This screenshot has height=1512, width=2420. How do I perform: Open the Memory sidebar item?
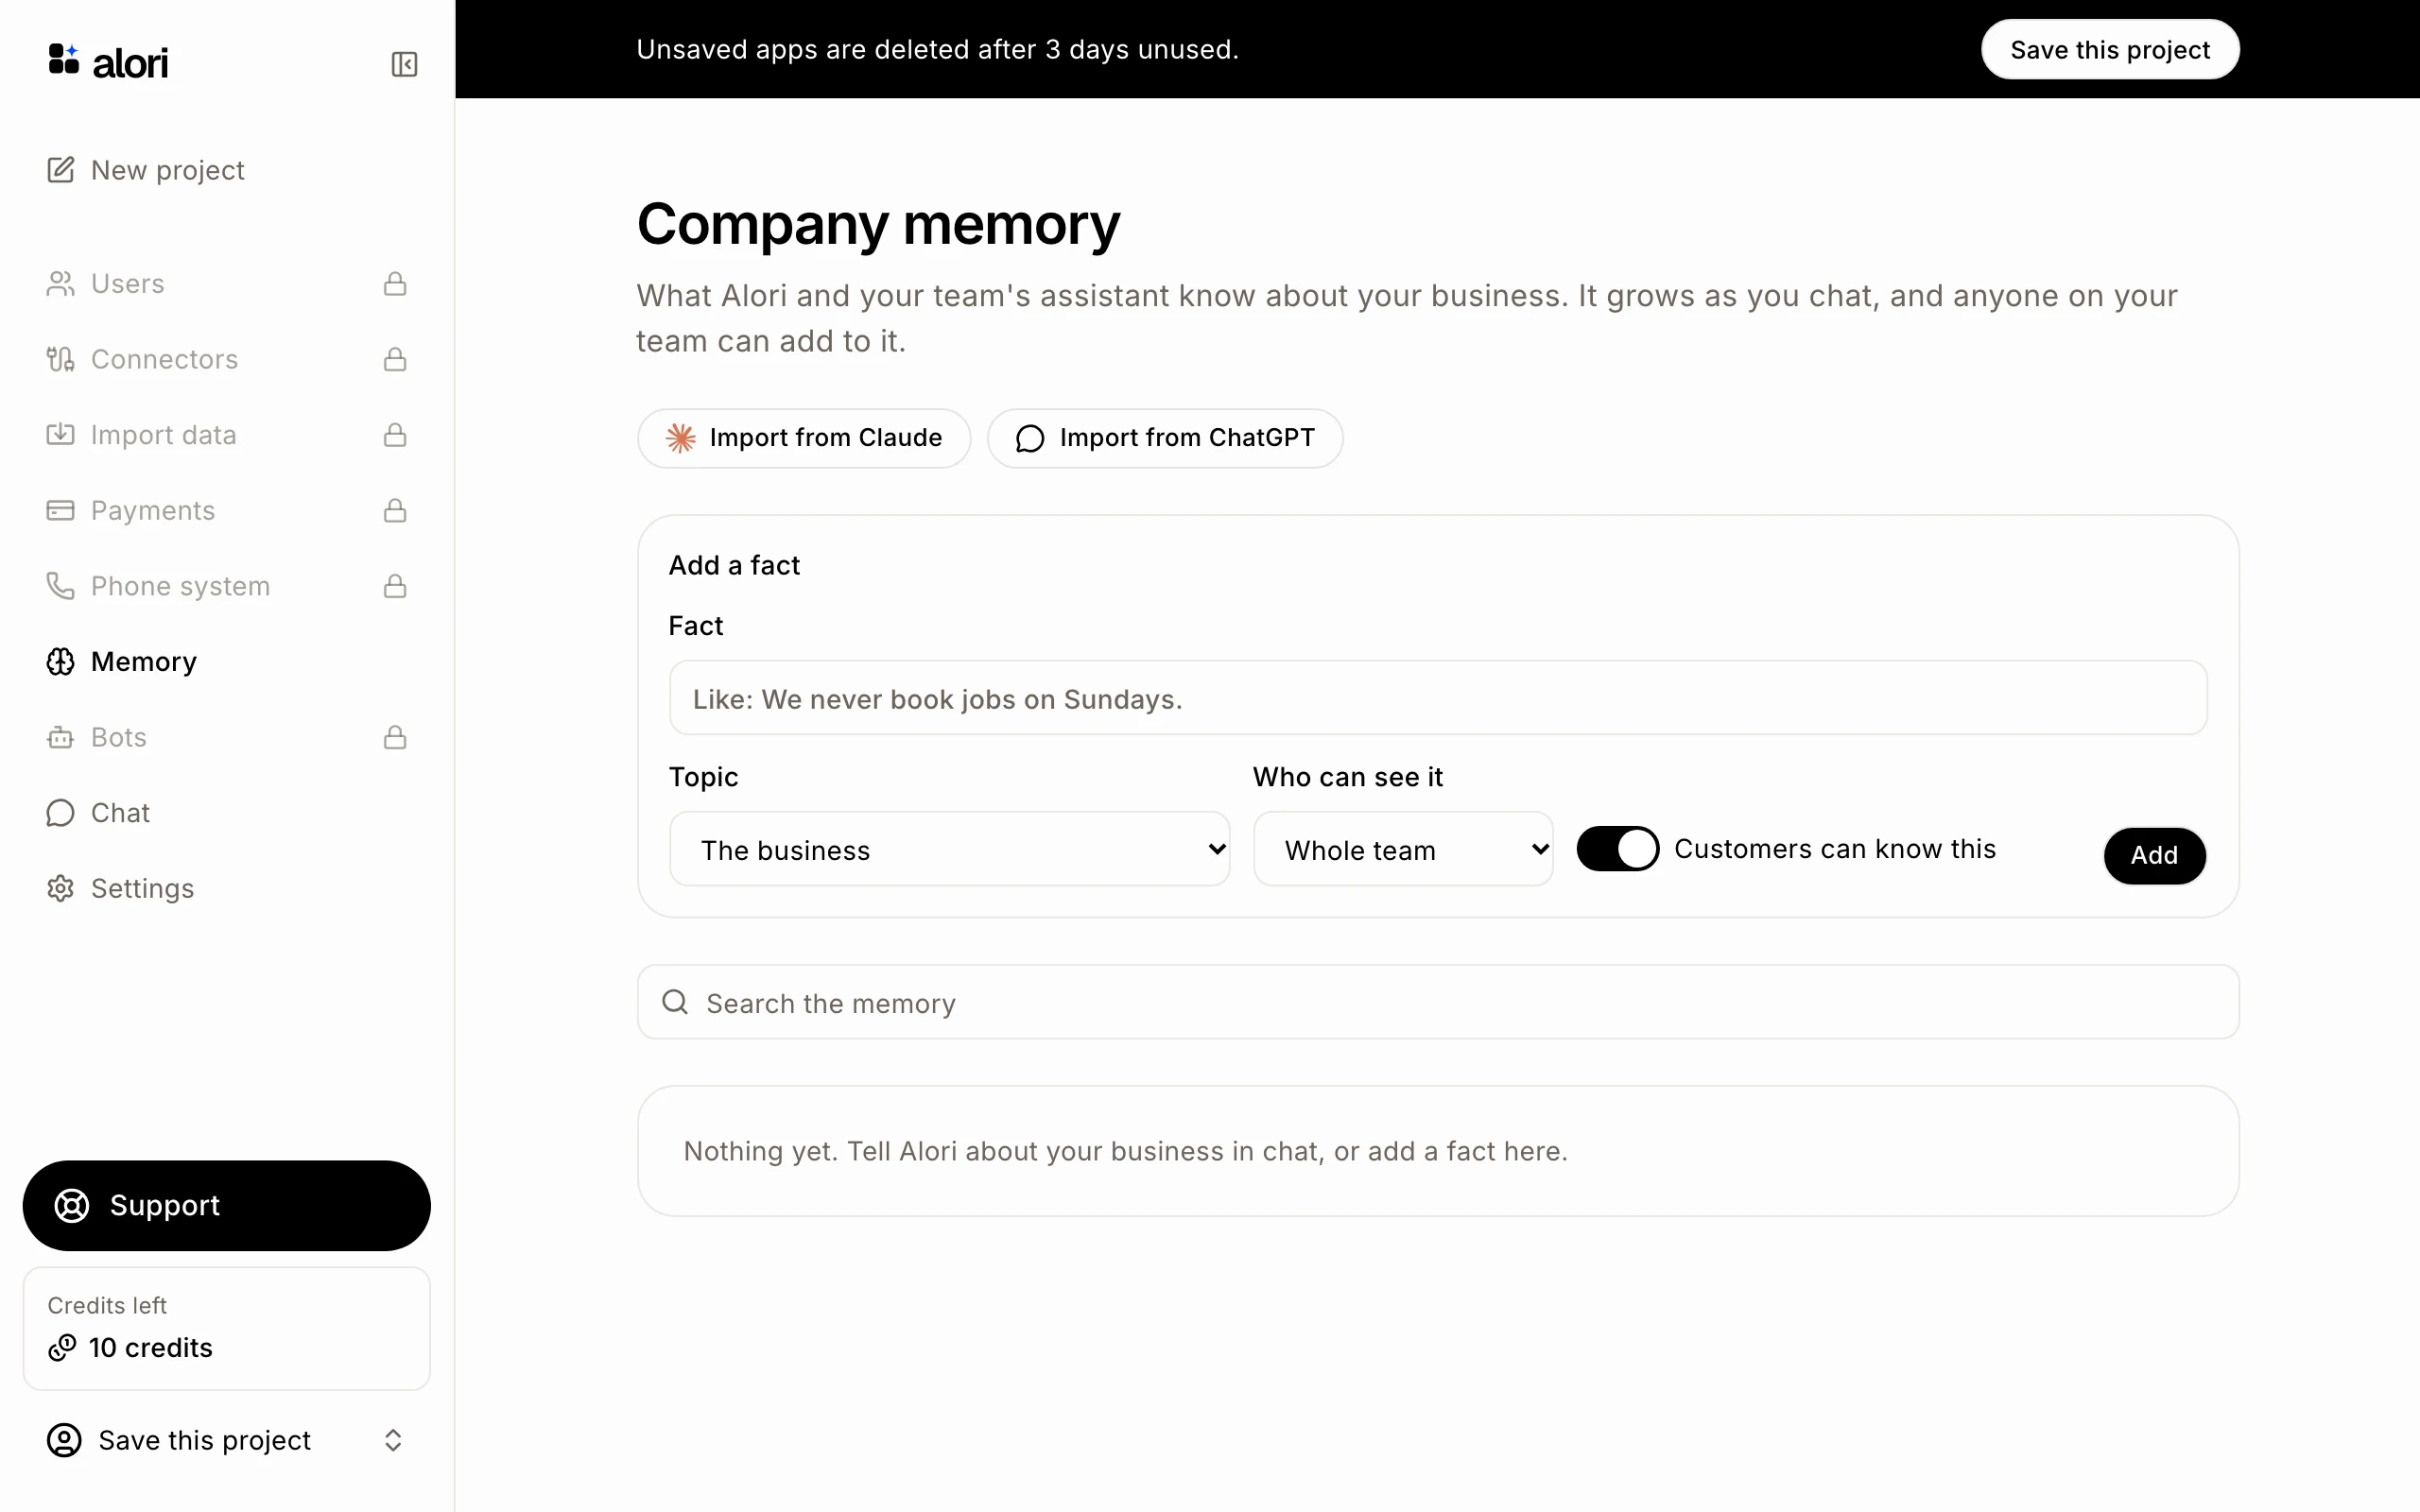coord(226,662)
